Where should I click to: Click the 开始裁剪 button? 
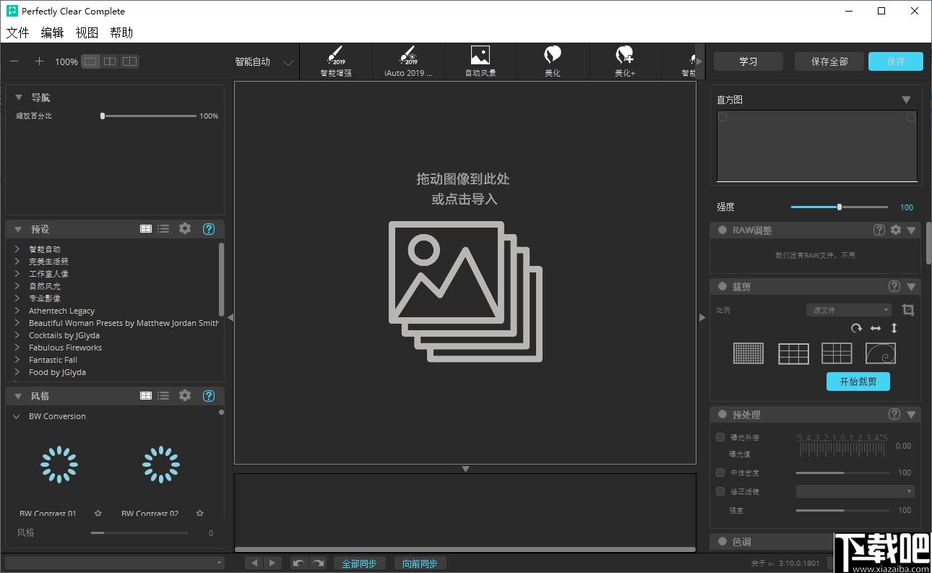pyautogui.click(x=858, y=382)
